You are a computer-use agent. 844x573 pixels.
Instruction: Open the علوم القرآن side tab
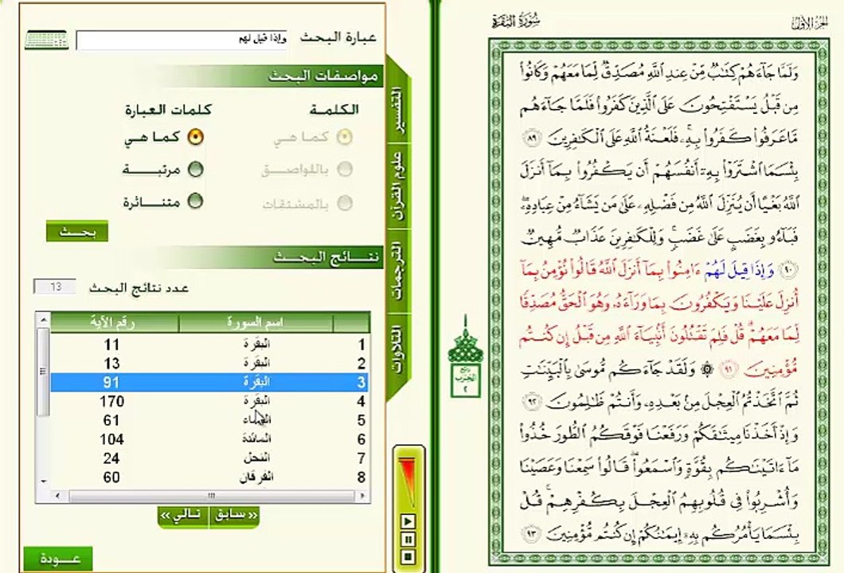click(398, 187)
